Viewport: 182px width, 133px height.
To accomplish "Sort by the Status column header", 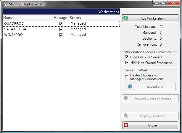I will point(75,18).
